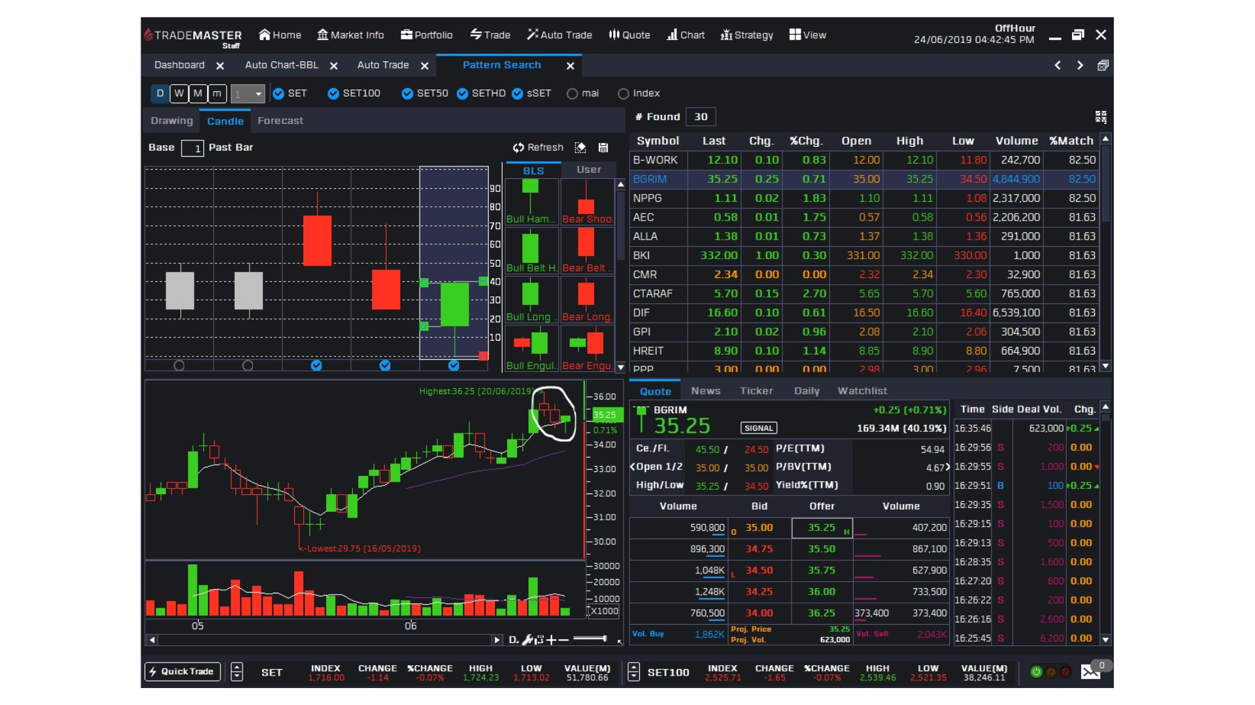Click the eraser clear-pattern icon
The image size is (1255, 705).
[580, 148]
